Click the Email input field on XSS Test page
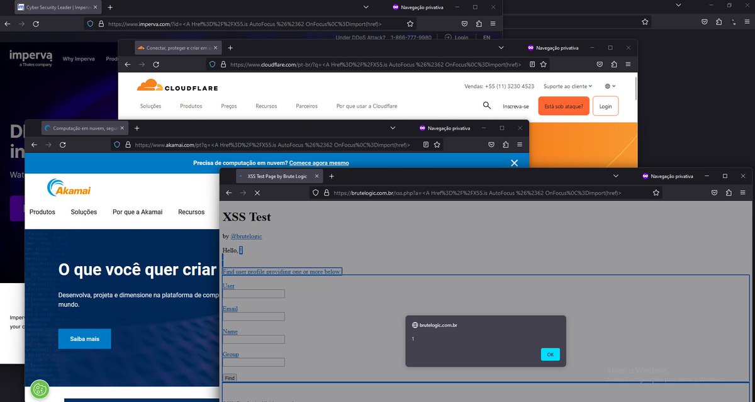The image size is (755, 402). 254,316
